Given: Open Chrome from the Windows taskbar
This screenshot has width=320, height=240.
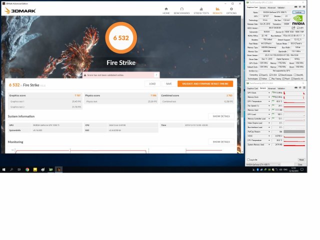Looking at the screenshot, I should pos(27,169).
